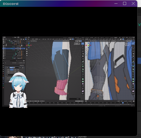The width and height of the screenshot is (141, 138).
Task: Choose the Rotate tool in left viewport toolbar
Action: pos(83,51)
